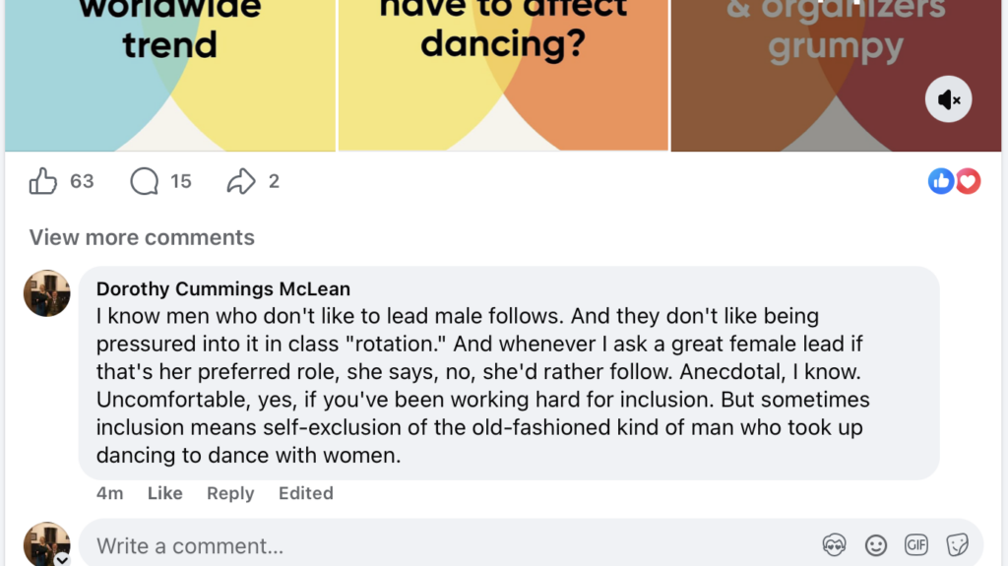This screenshot has width=1008, height=566.
Task: Open sticker picker in comment box
Action: 957,545
